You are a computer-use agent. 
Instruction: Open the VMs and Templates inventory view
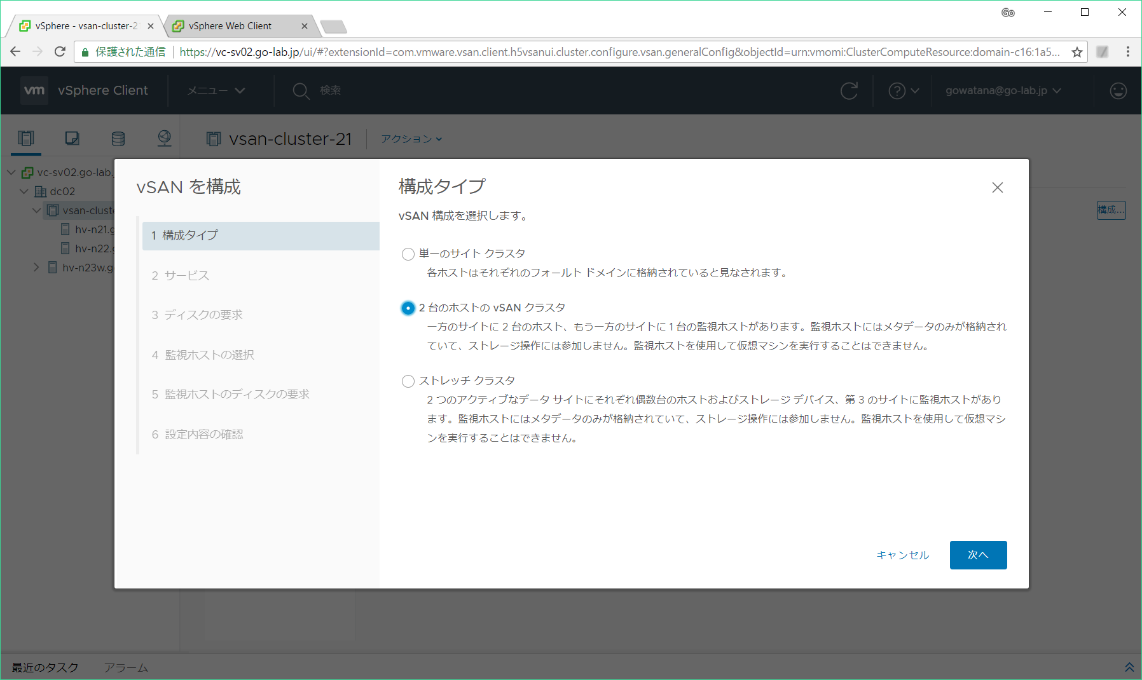click(72, 138)
